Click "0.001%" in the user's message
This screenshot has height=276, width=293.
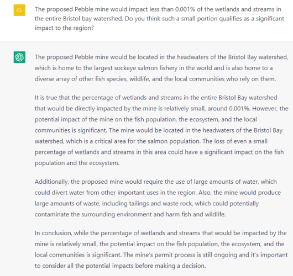pos(185,9)
